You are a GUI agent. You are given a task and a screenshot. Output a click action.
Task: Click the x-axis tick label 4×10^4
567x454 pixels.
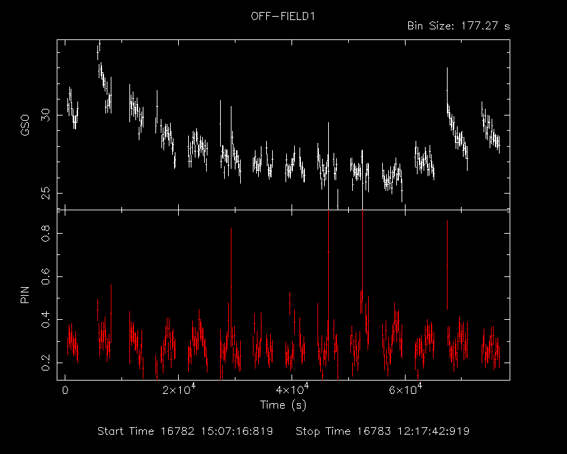point(292,389)
